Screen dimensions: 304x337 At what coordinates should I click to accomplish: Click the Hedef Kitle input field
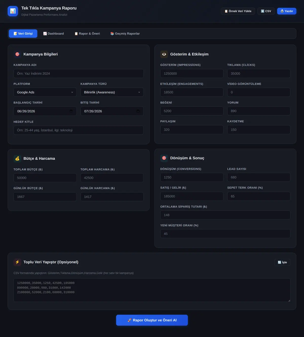[x=79, y=130]
